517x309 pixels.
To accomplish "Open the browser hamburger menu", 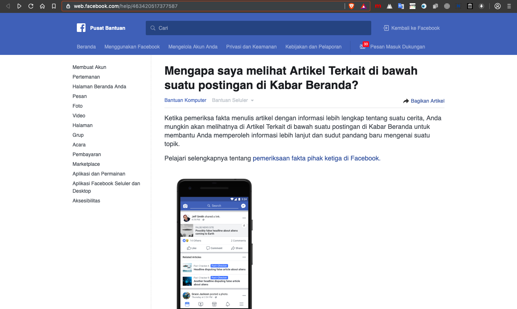I will (x=509, y=6).
